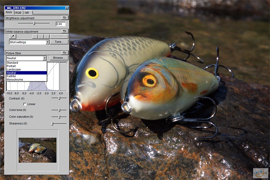Click the brightness value field showing 0,00
The image size is (270, 180).
pos(61,24)
